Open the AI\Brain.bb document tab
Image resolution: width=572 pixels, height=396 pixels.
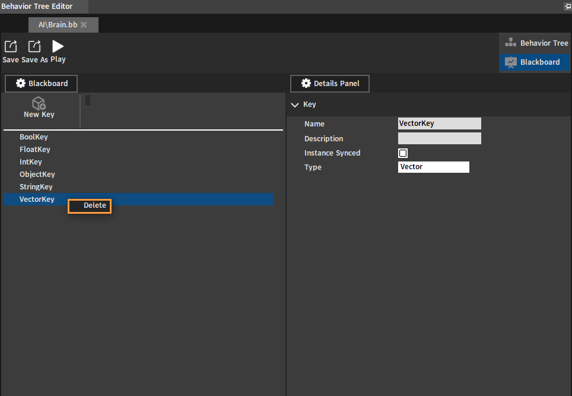click(x=63, y=25)
